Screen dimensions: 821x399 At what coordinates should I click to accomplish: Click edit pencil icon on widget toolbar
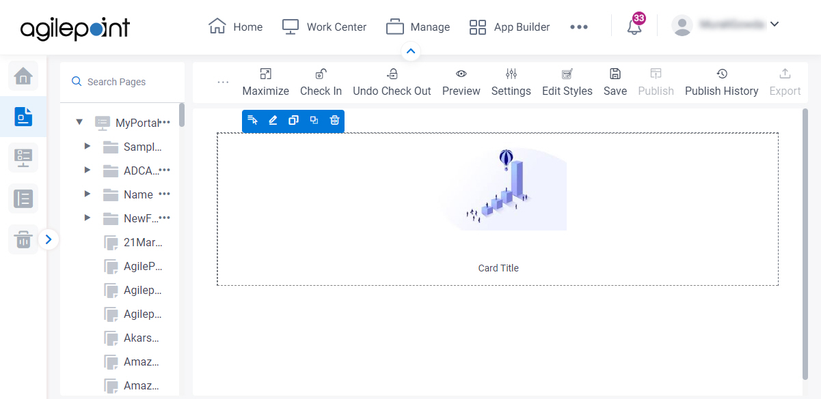273,120
